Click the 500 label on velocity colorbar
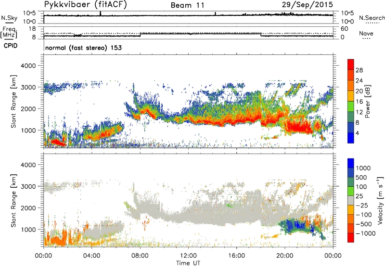 pos(361,177)
